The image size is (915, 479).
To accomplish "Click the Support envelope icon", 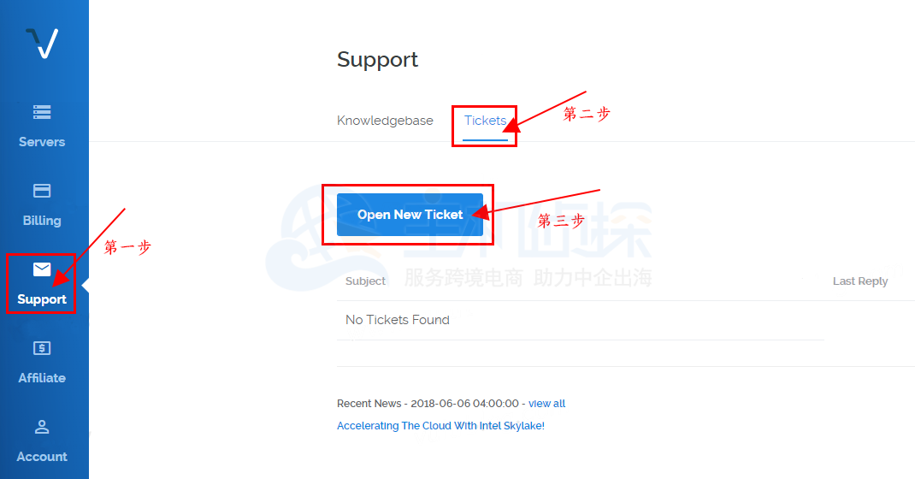I will 42,269.
